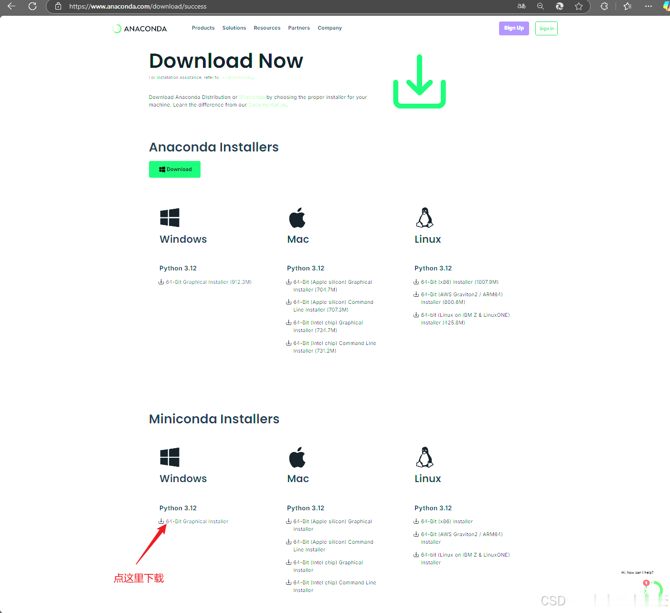Image resolution: width=670 pixels, height=613 pixels.
Task: Download Anaconda Linux x86 Installer (1007.9M)
Action: click(456, 282)
